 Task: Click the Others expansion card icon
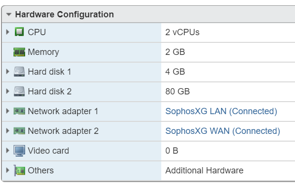point(20,171)
